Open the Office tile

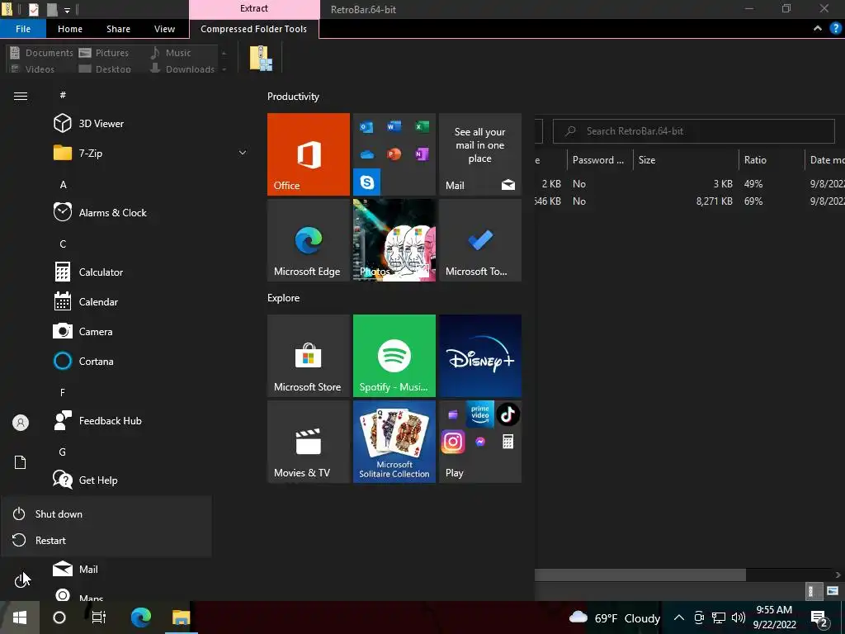tap(309, 154)
